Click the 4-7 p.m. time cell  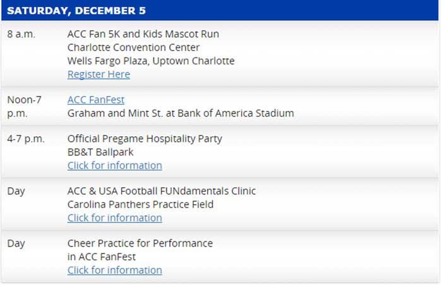tap(26, 139)
